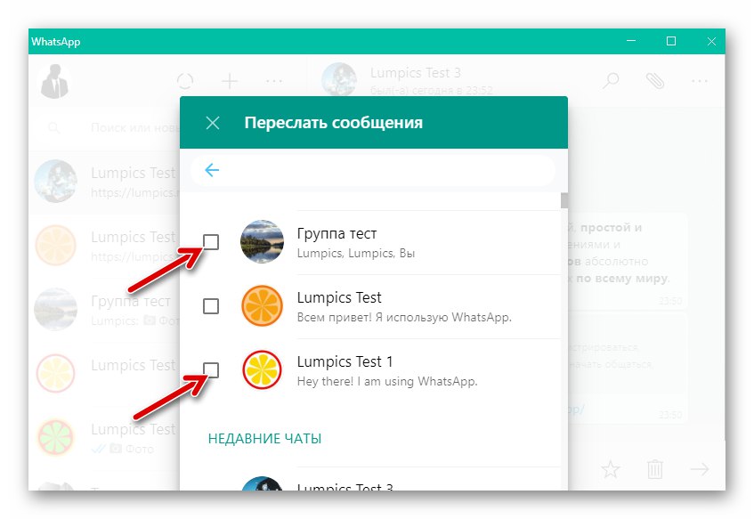Open the Группа тест chat in the background chat list

point(105,310)
